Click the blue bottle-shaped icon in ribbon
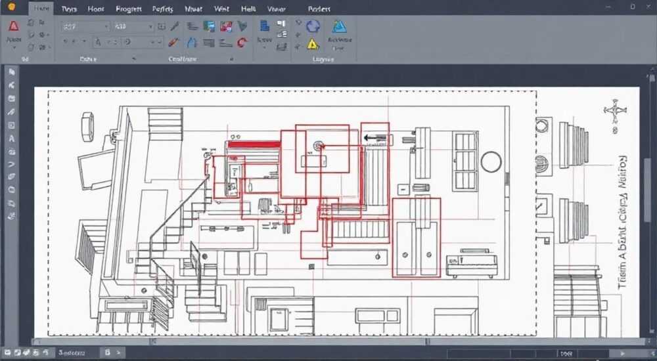Viewport: 657px width, 361px height. coord(191,42)
